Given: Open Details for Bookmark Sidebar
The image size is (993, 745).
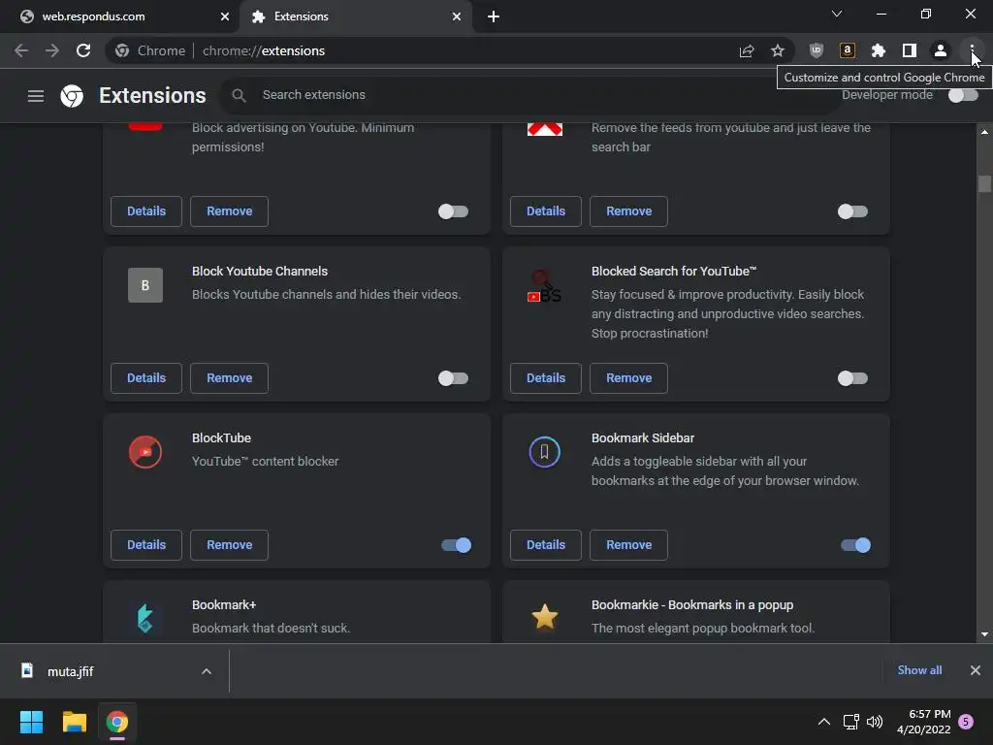Looking at the screenshot, I should tap(546, 545).
